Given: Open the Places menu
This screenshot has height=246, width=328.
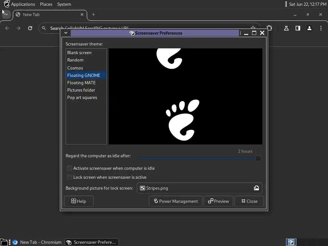Looking at the screenshot, I should 46,4.
